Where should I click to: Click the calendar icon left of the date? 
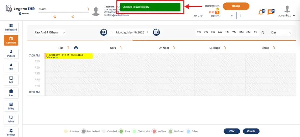click(104, 32)
